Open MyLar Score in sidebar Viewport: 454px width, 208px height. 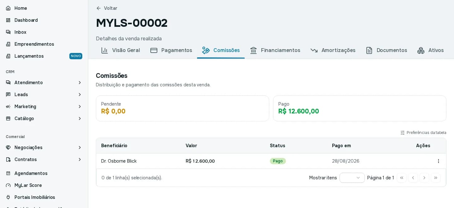coord(44,185)
